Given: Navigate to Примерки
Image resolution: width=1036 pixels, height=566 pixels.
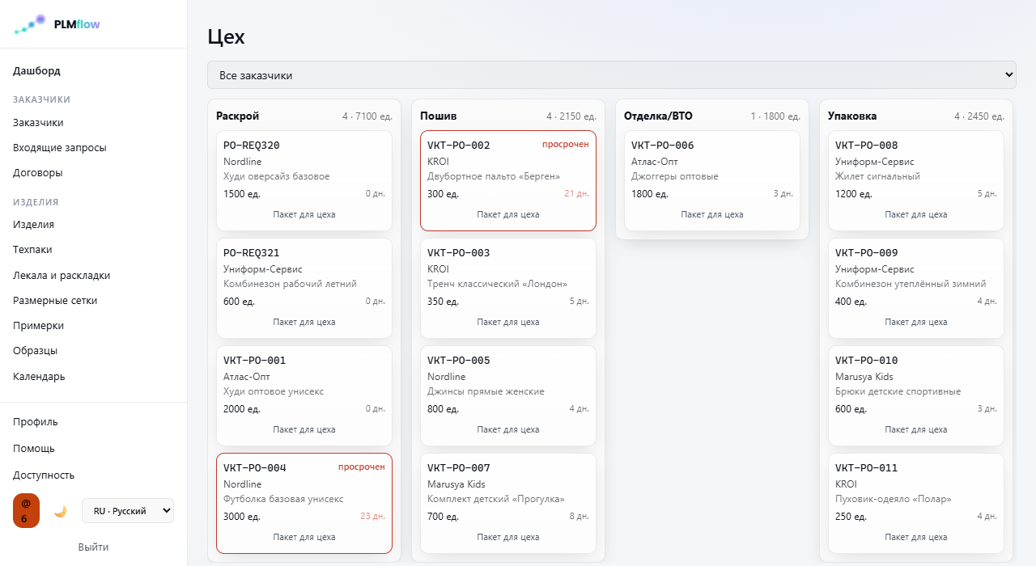Looking at the screenshot, I should tap(38, 326).
